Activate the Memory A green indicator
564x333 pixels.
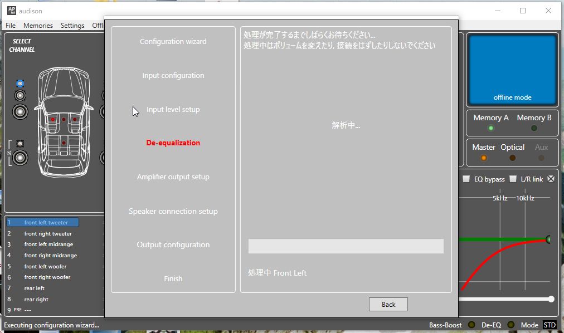point(490,128)
